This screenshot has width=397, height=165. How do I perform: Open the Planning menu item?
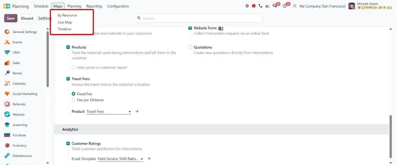(74, 6)
